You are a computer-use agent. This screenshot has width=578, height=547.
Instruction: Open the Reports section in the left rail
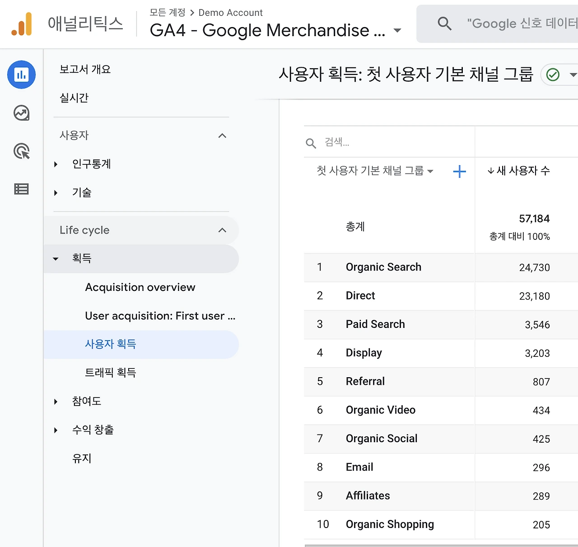[21, 75]
